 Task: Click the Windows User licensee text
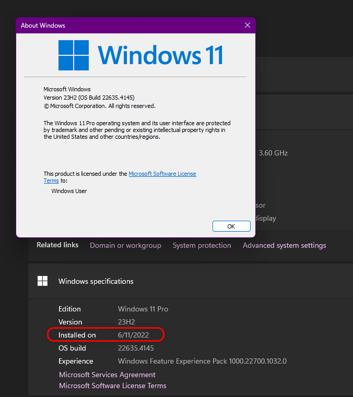pyautogui.click(x=69, y=191)
